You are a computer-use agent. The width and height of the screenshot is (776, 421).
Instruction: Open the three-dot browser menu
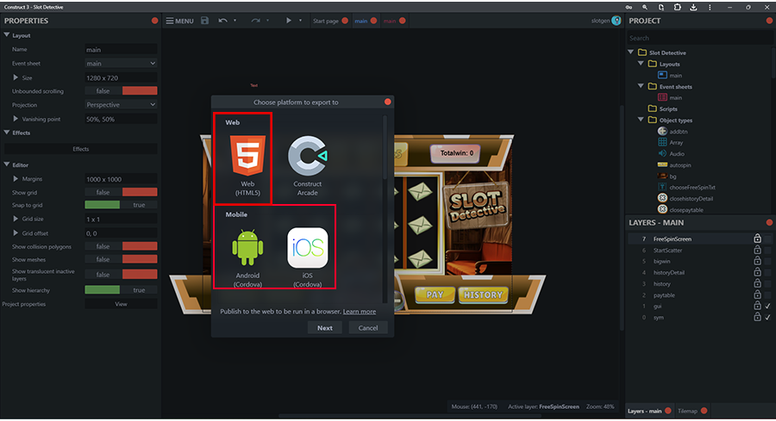pos(710,7)
